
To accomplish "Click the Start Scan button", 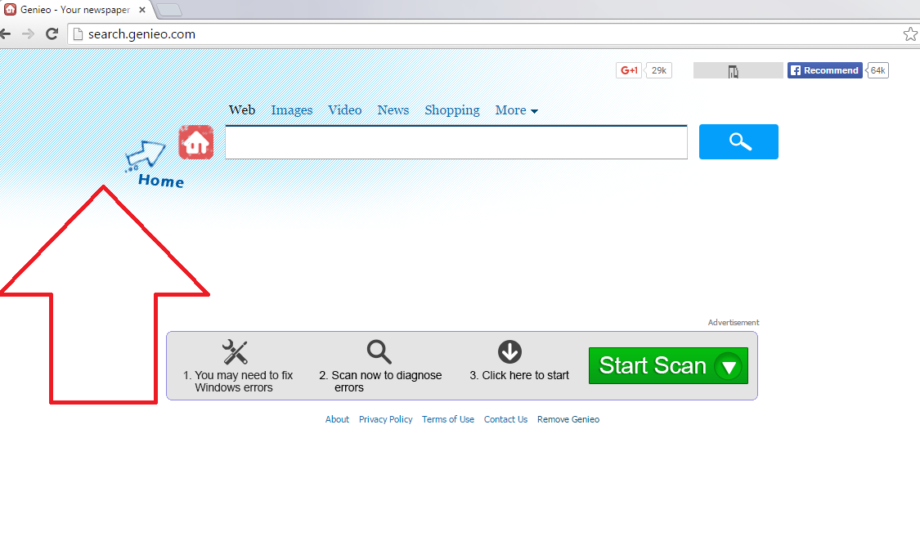I will pyautogui.click(x=668, y=366).
